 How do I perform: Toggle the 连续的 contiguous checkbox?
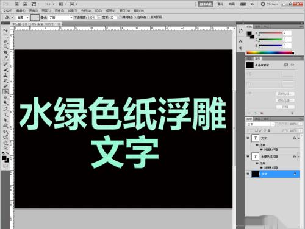click(x=135, y=18)
